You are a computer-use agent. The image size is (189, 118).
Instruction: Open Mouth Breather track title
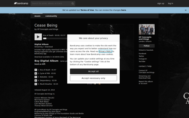point(46,84)
